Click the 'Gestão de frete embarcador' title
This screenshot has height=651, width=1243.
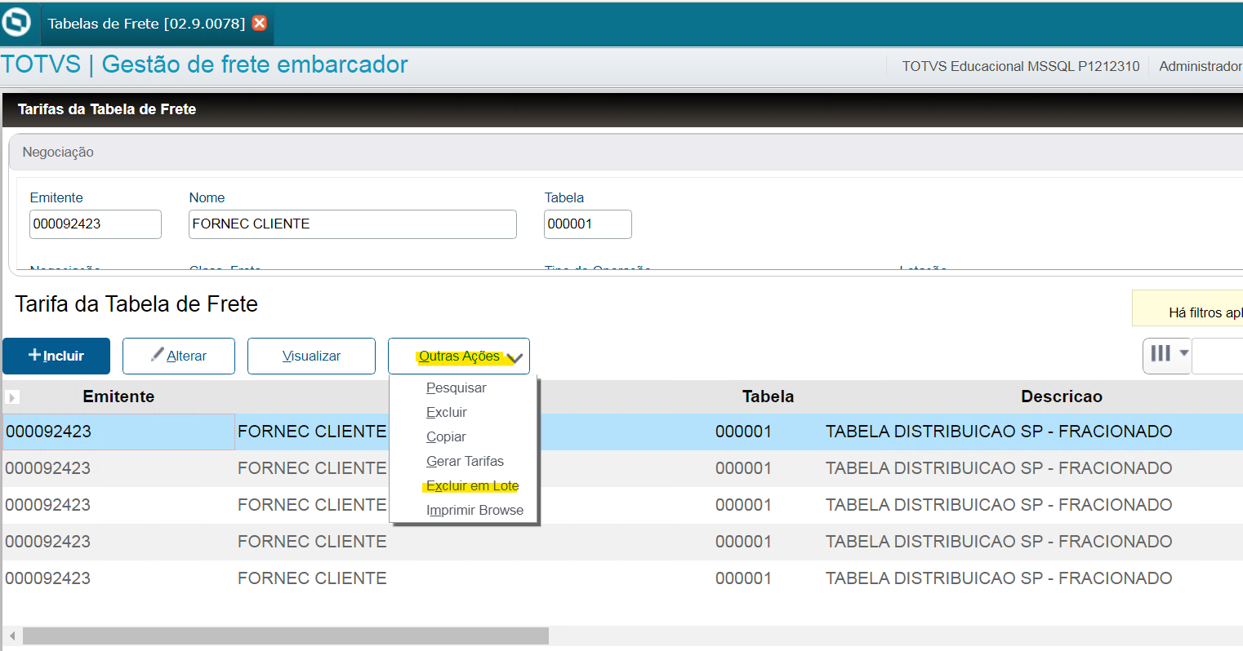click(255, 64)
